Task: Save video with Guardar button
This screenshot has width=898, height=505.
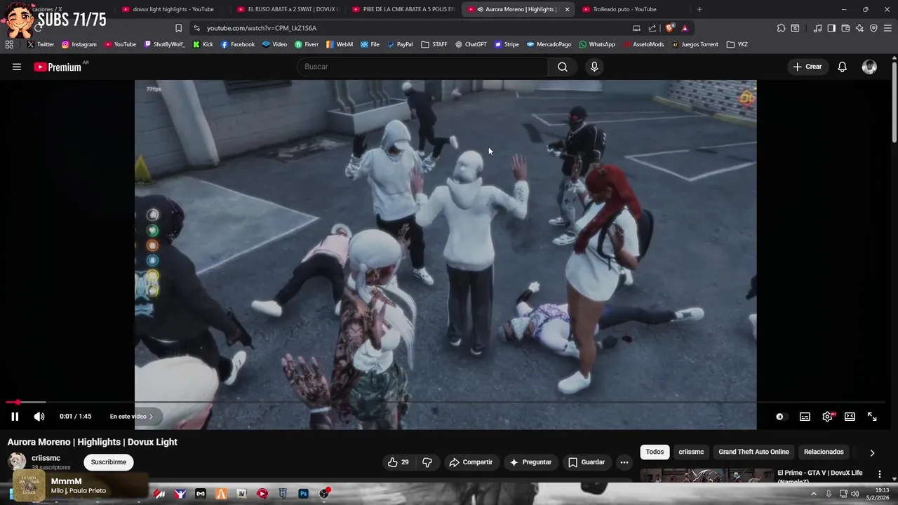Action: pos(587,462)
